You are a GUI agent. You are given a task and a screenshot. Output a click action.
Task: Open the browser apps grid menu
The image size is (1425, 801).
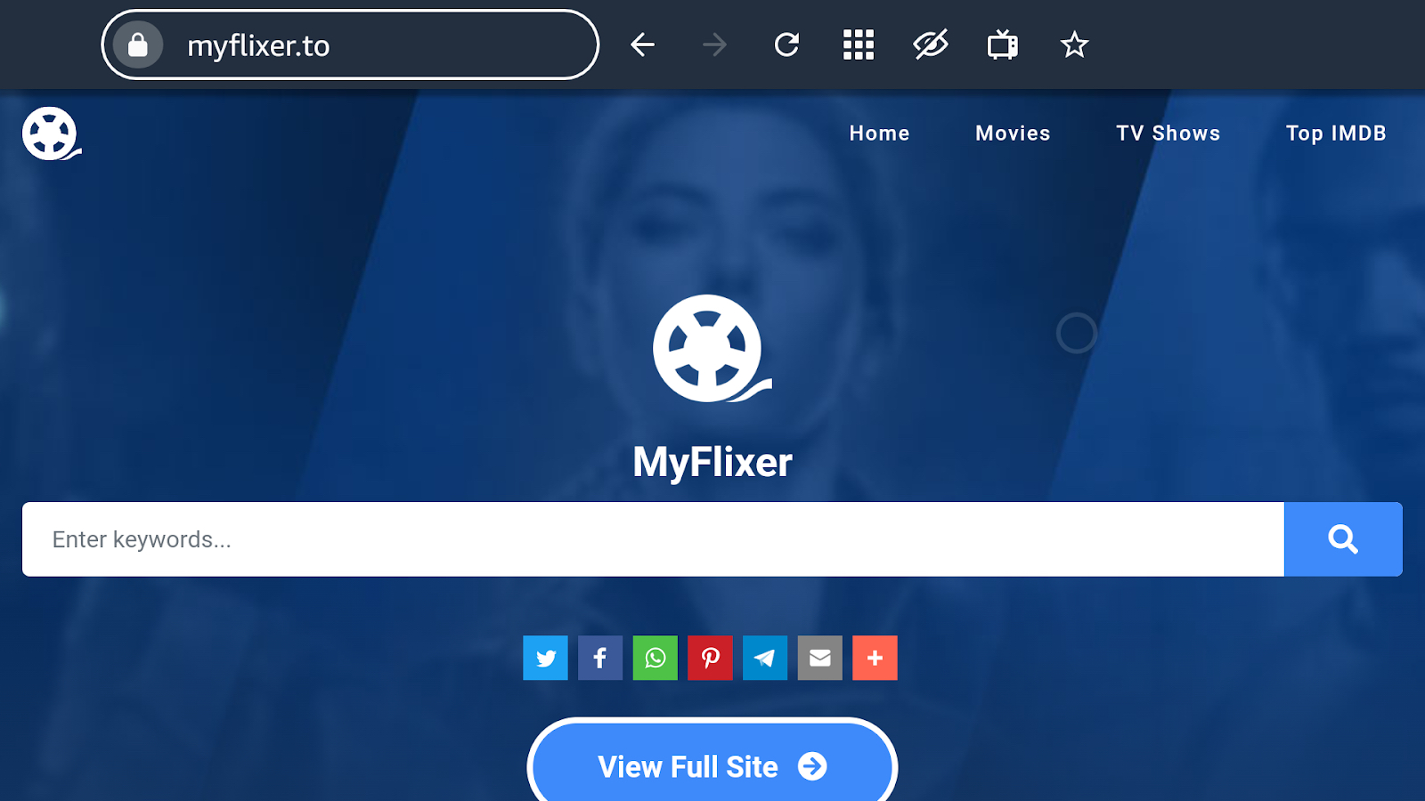858,44
